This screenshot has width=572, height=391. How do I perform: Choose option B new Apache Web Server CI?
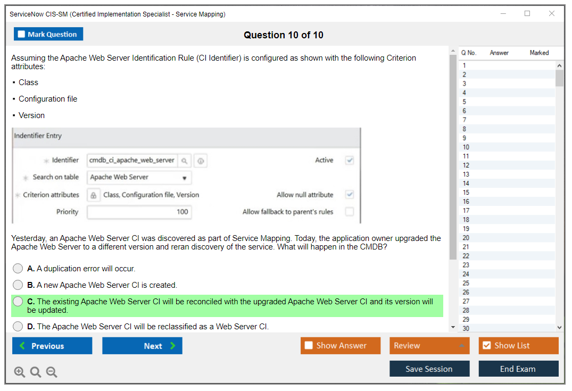tap(18, 285)
